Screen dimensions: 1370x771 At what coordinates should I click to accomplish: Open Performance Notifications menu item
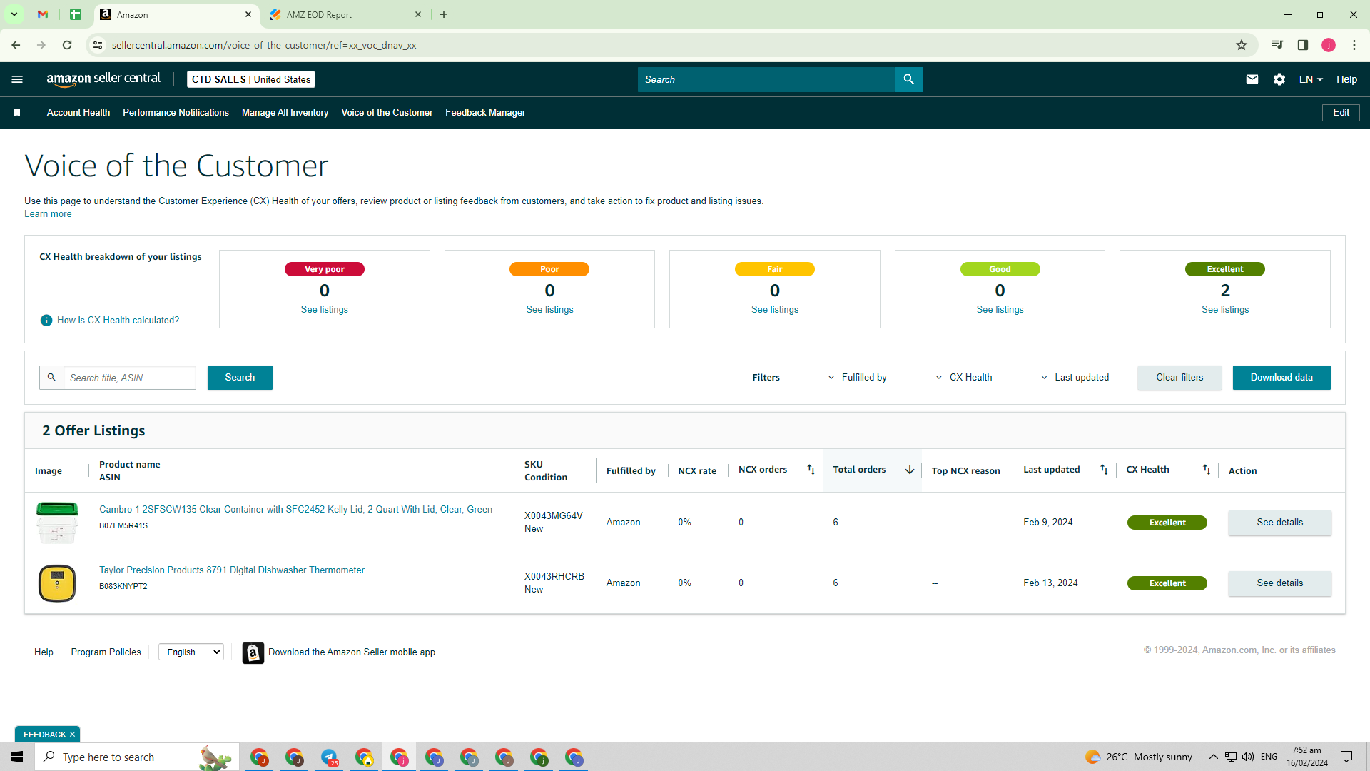[176, 113]
